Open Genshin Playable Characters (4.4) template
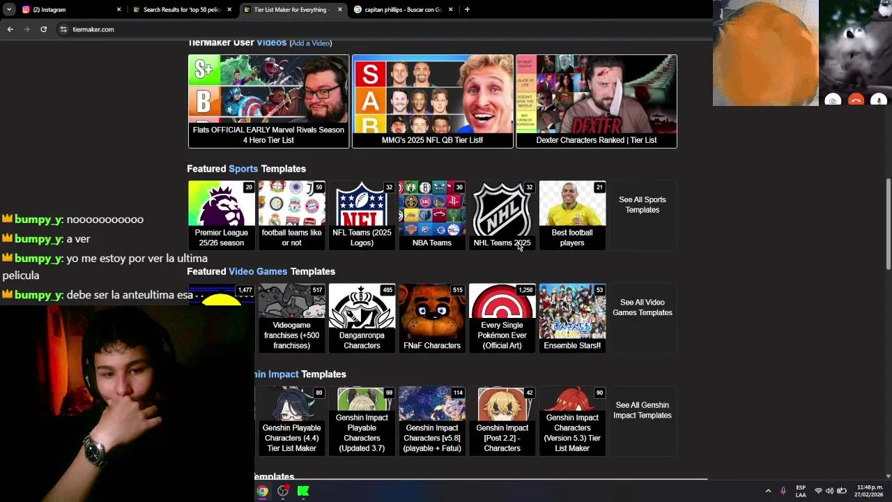The image size is (892, 502). pyautogui.click(x=291, y=420)
